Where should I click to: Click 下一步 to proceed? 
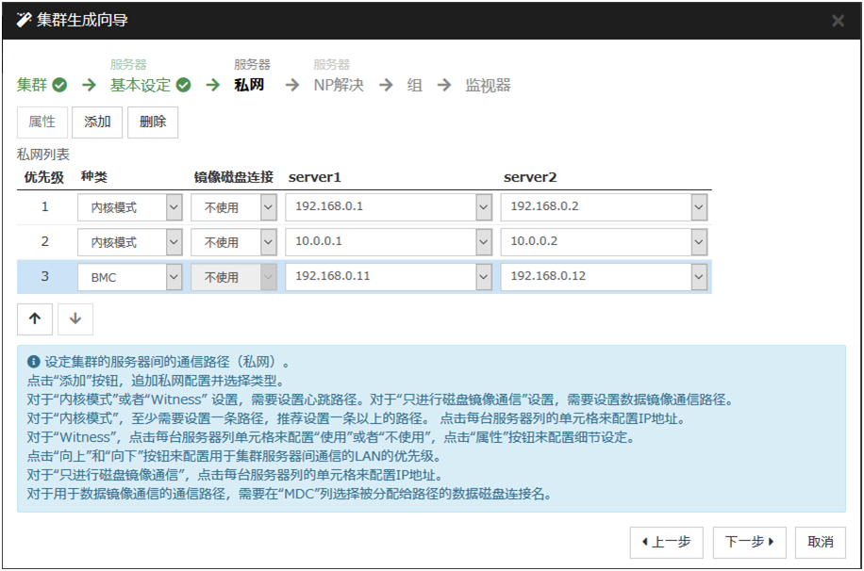click(x=750, y=542)
